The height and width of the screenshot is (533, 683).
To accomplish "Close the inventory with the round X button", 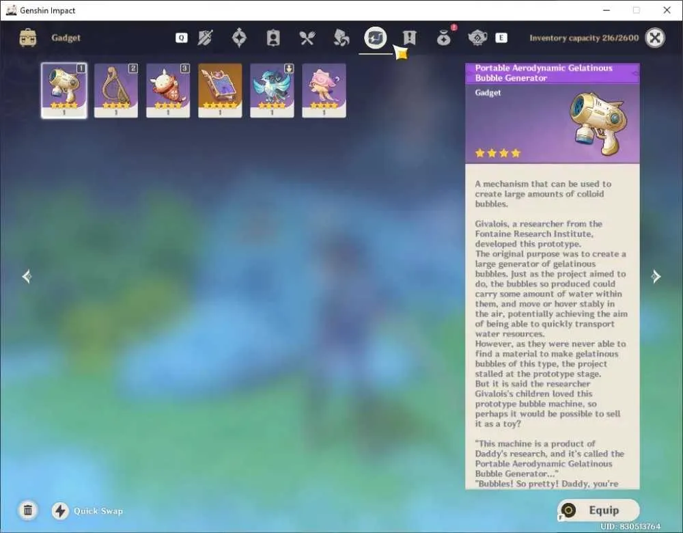I will point(655,38).
